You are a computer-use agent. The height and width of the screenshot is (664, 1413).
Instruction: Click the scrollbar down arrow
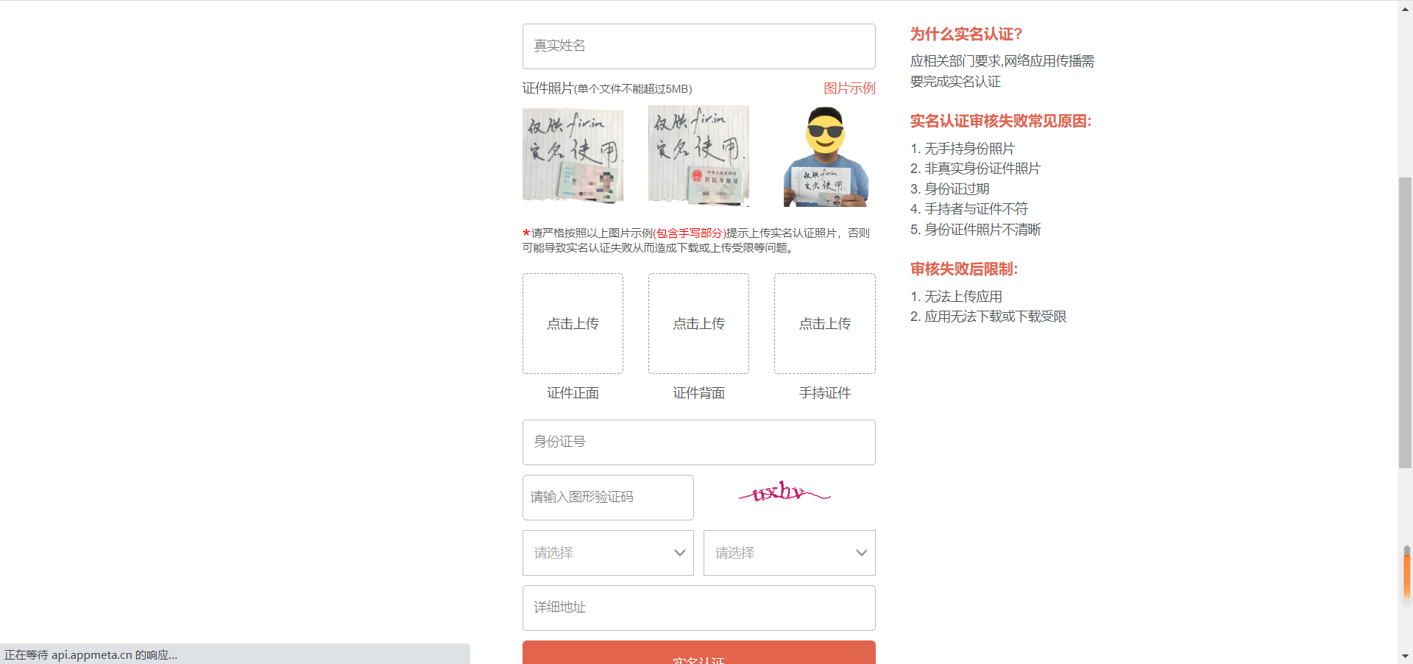tap(1405, 656)
